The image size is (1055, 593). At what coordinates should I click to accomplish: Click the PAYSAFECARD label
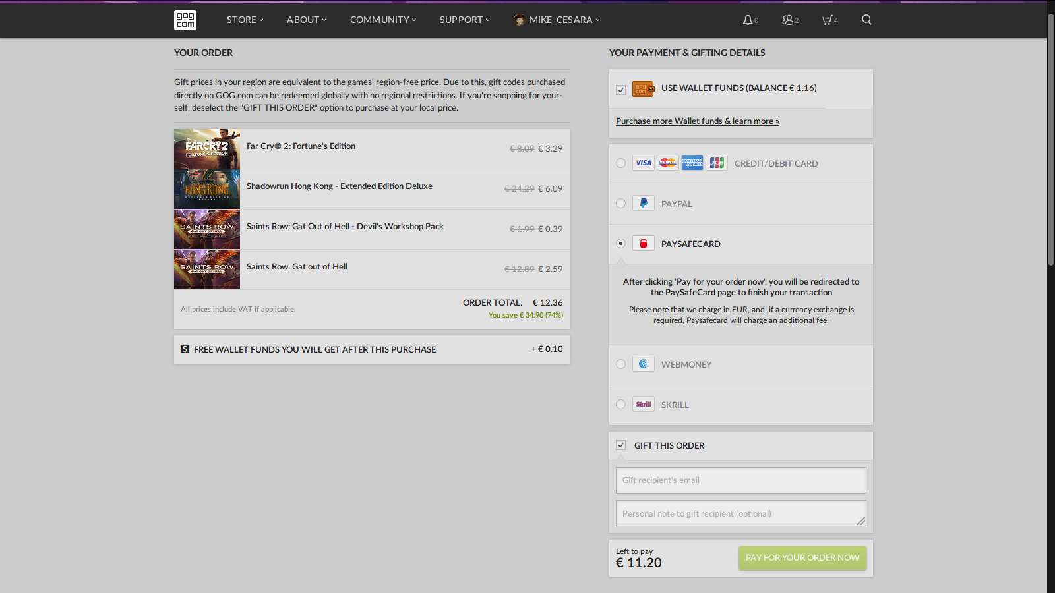[x=691, y=244]
